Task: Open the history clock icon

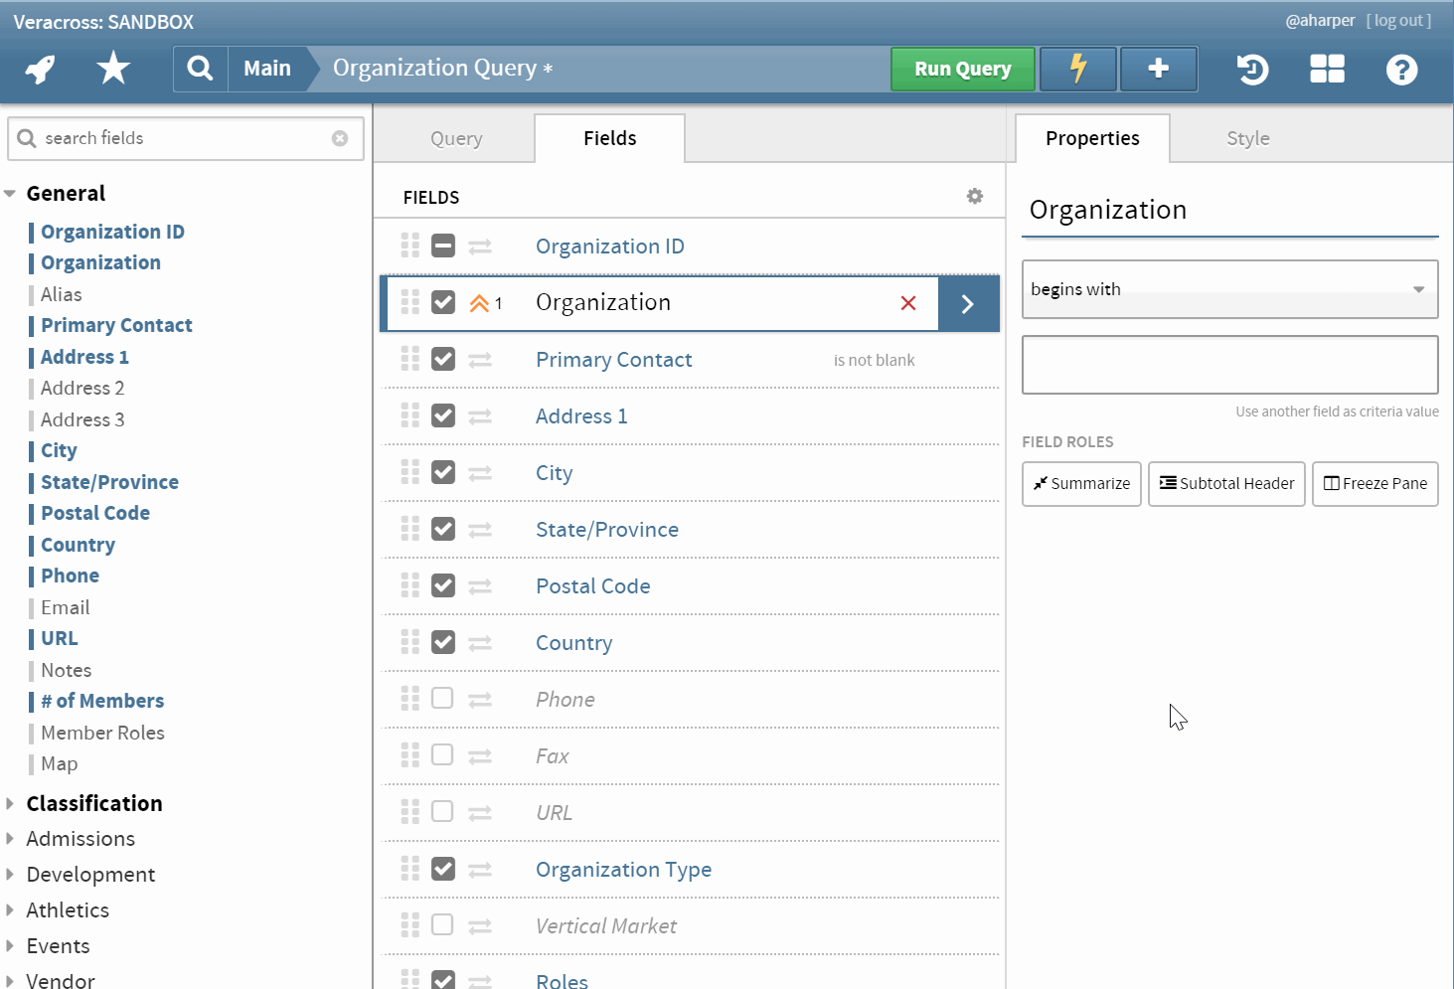Action: (1252, 69)
